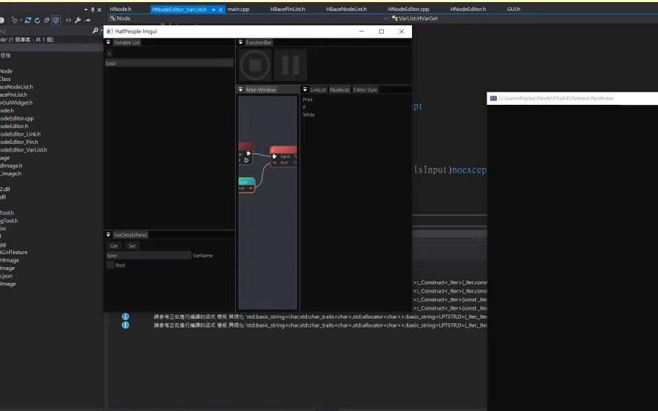The image size is (658, 411).
Task: Click the filled output pin on left red node
Action: point(248,153)
